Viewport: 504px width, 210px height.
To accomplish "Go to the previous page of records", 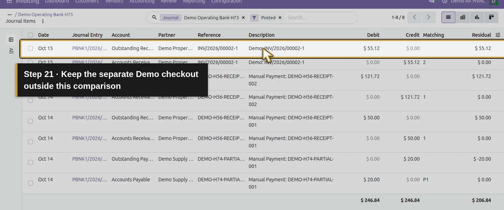I will pos(414,17).
